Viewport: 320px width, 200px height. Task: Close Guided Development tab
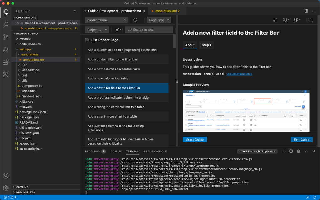click(x=144, y=11)
